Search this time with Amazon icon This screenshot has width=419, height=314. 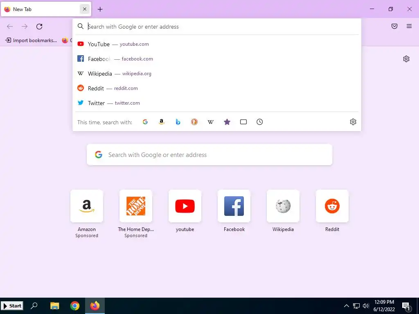161,122
